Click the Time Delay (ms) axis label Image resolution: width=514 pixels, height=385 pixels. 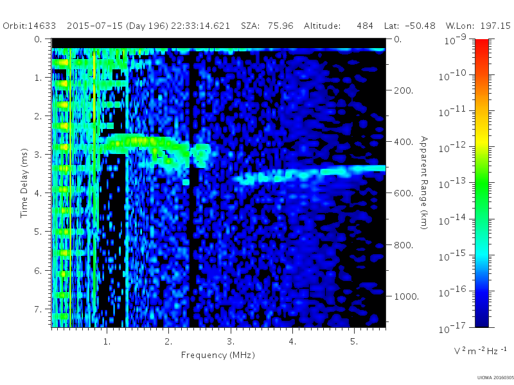tap(24, 183)
